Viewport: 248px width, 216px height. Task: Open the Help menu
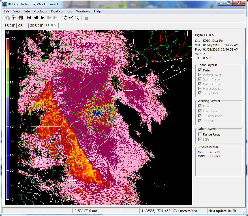coord(97,11)
